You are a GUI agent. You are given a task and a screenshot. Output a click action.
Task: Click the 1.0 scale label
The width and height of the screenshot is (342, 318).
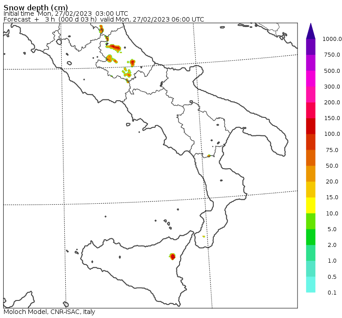pos(332,261)
